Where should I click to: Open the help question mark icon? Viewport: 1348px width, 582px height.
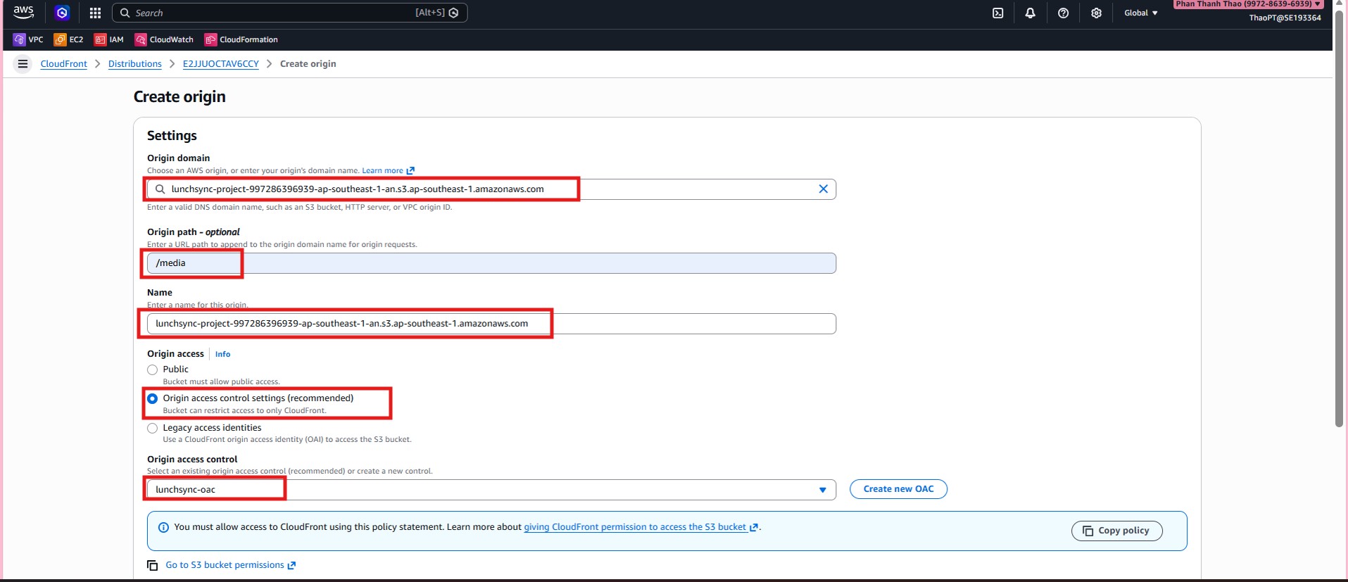coord(1063,13)
